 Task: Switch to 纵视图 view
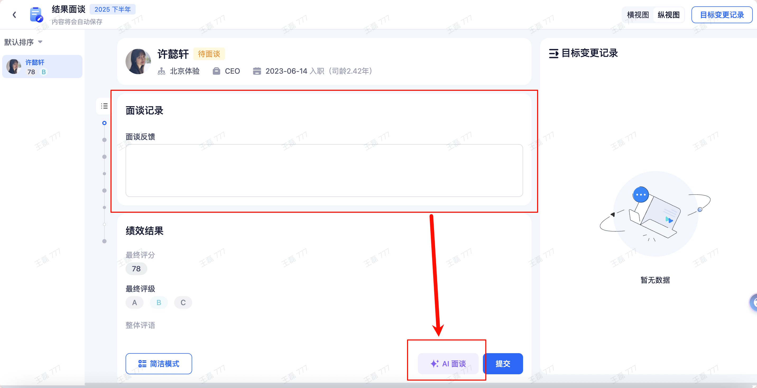point(668,15)
